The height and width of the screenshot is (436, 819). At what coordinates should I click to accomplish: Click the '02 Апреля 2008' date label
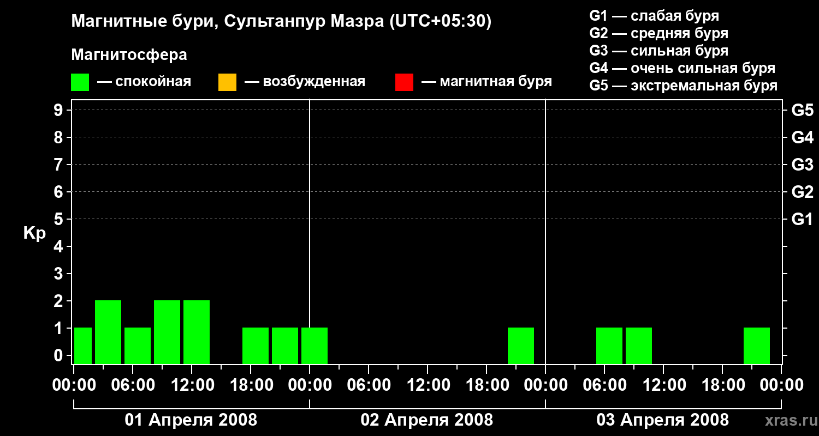pos(427,420)
